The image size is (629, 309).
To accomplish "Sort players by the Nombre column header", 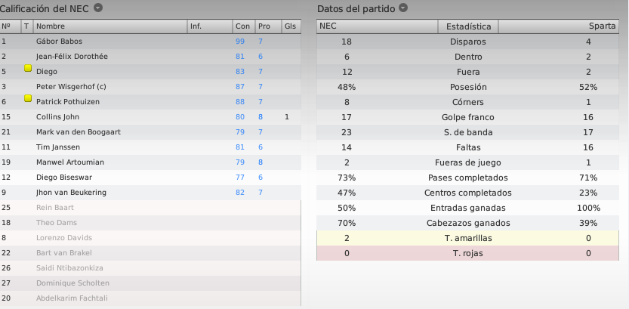I will pyautogui.click(x=110, y=26).
